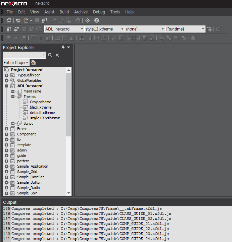Click the lock icon in the layout toolbar
This screenshot has height=242, width=232.
(193, 38)
